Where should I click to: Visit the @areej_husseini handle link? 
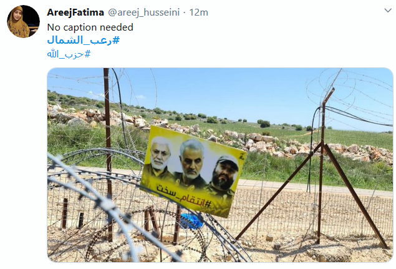tap(143, 12)
